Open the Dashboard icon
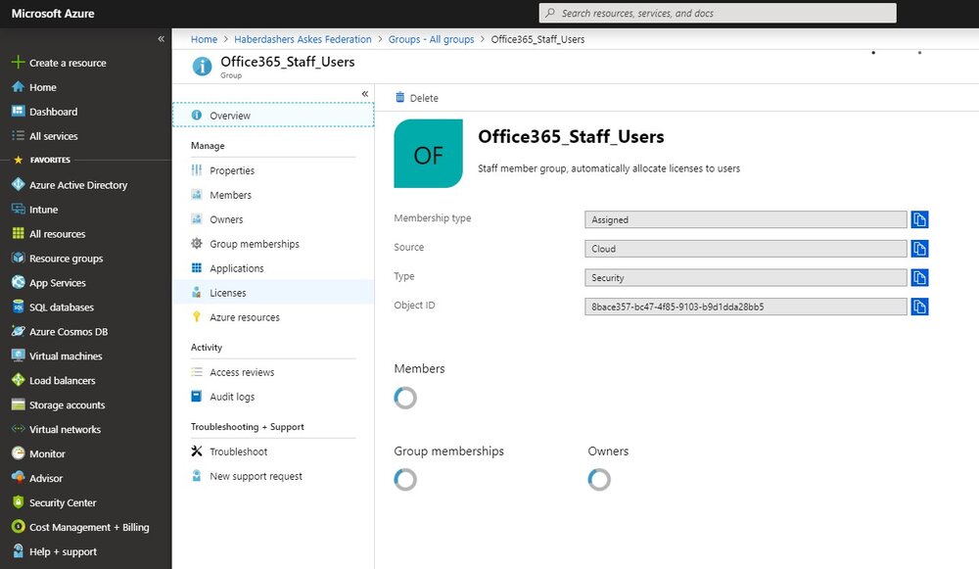979x569 pixels. pos(18,112)
